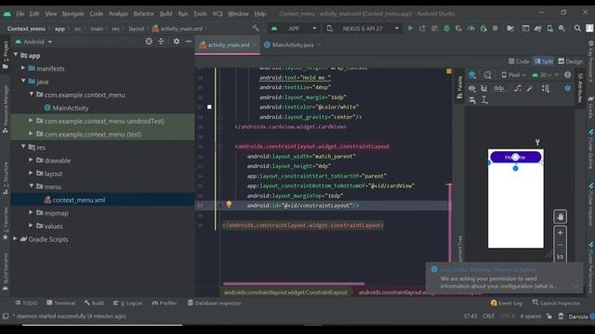Click the Debug app bug icon
The image size is (595, 334).
(446, 29)
